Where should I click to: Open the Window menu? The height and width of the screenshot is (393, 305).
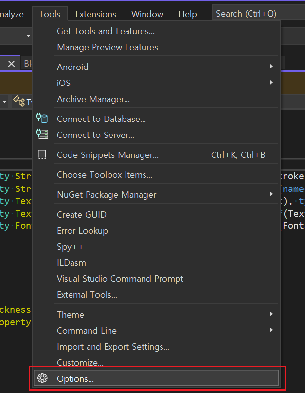(147, 14)
